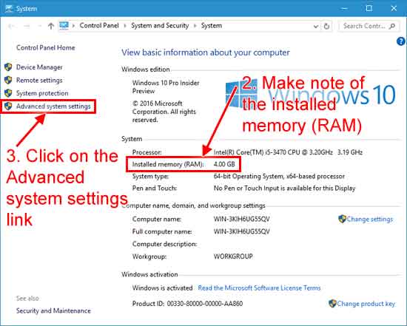Read the Microsoft Software License Terms

pyautogui.click(x=259, y=288)
